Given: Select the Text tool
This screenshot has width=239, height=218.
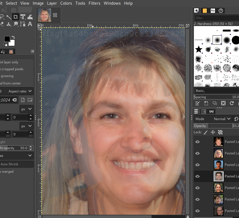Looking at the screenshot, I should 30,24.
